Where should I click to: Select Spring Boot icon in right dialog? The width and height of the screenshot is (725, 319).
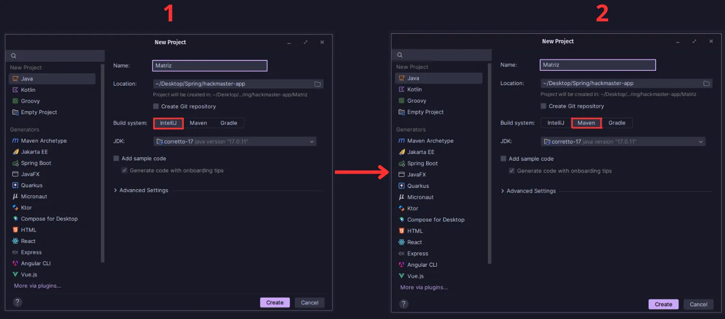click(402, 164)
